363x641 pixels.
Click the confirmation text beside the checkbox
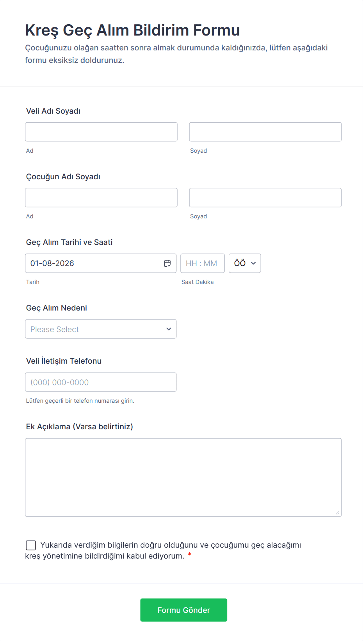[x=171, y=545]
